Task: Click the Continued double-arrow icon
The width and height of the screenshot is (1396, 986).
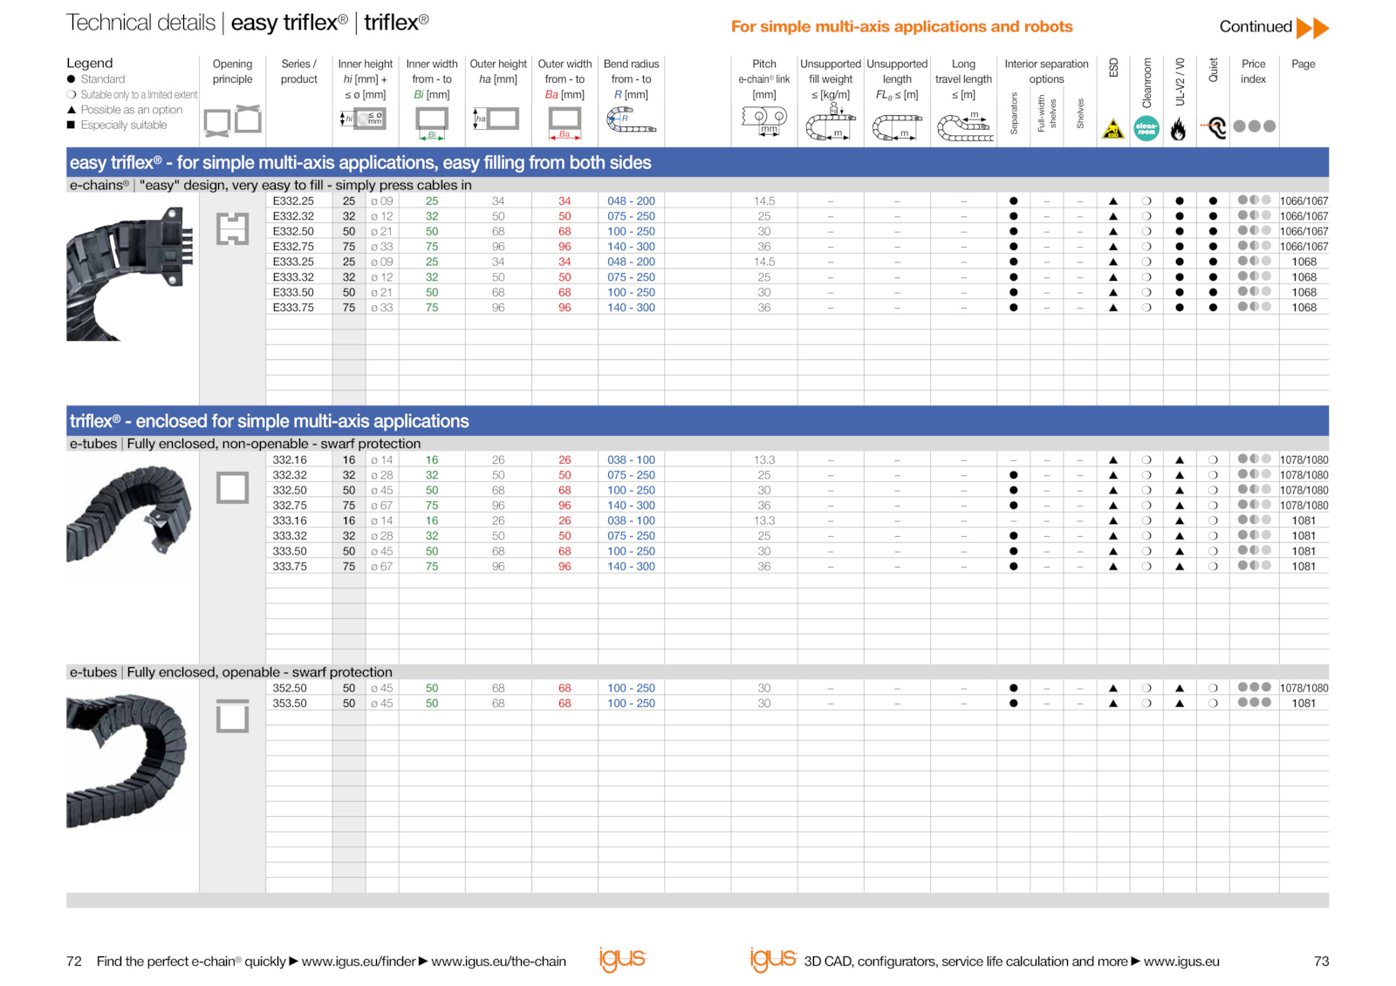Action: point(1312,28)
